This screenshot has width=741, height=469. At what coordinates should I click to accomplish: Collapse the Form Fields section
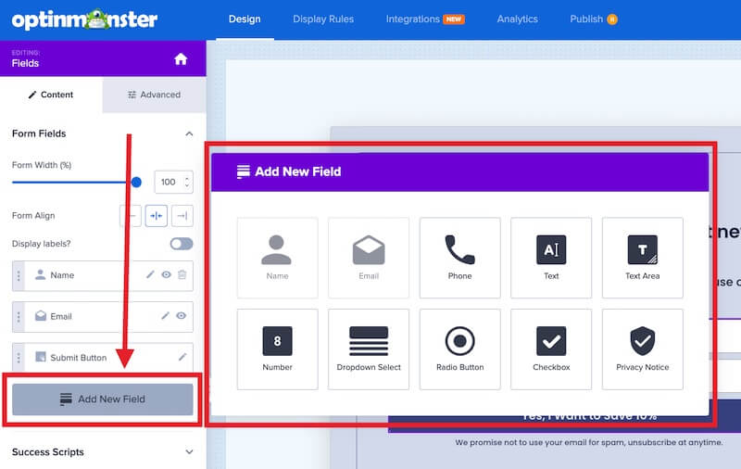(189, 133)
